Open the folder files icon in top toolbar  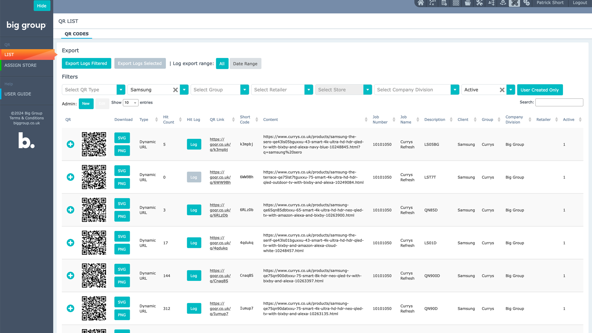[x=468, y=3]
